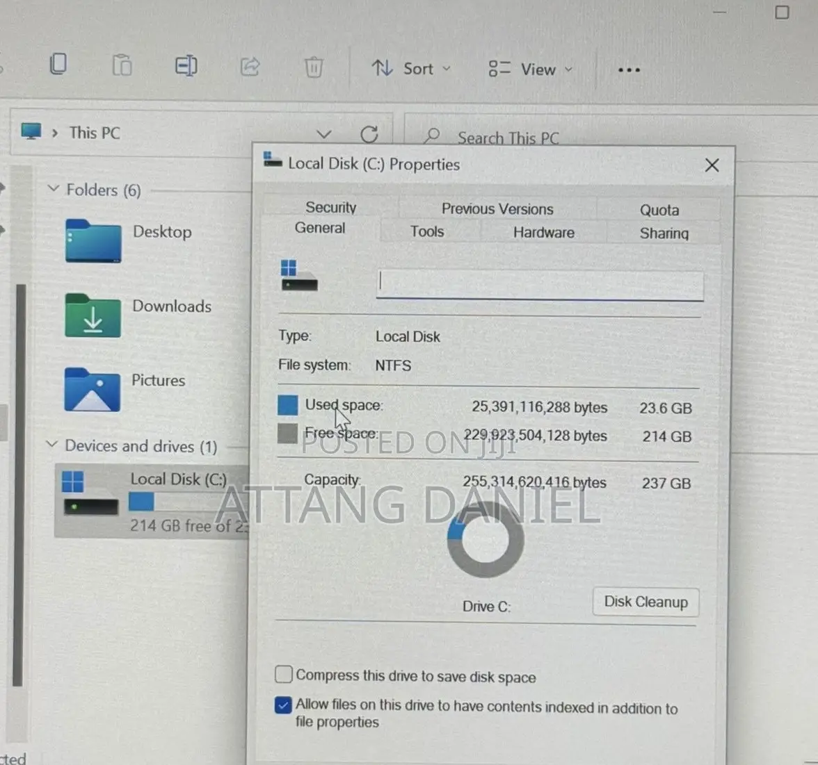
Task: Click the Copy icon in Explorer toolbar
Action: [x=58, y=65]
